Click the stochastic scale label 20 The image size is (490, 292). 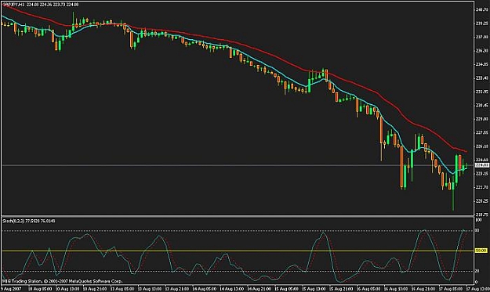click(477, 271)
